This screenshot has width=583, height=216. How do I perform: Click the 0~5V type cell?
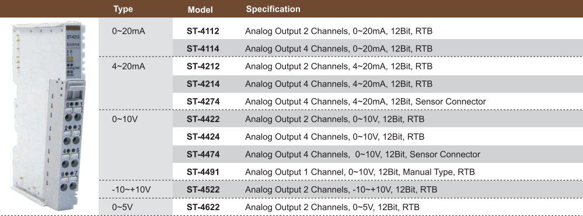(123, 207)
